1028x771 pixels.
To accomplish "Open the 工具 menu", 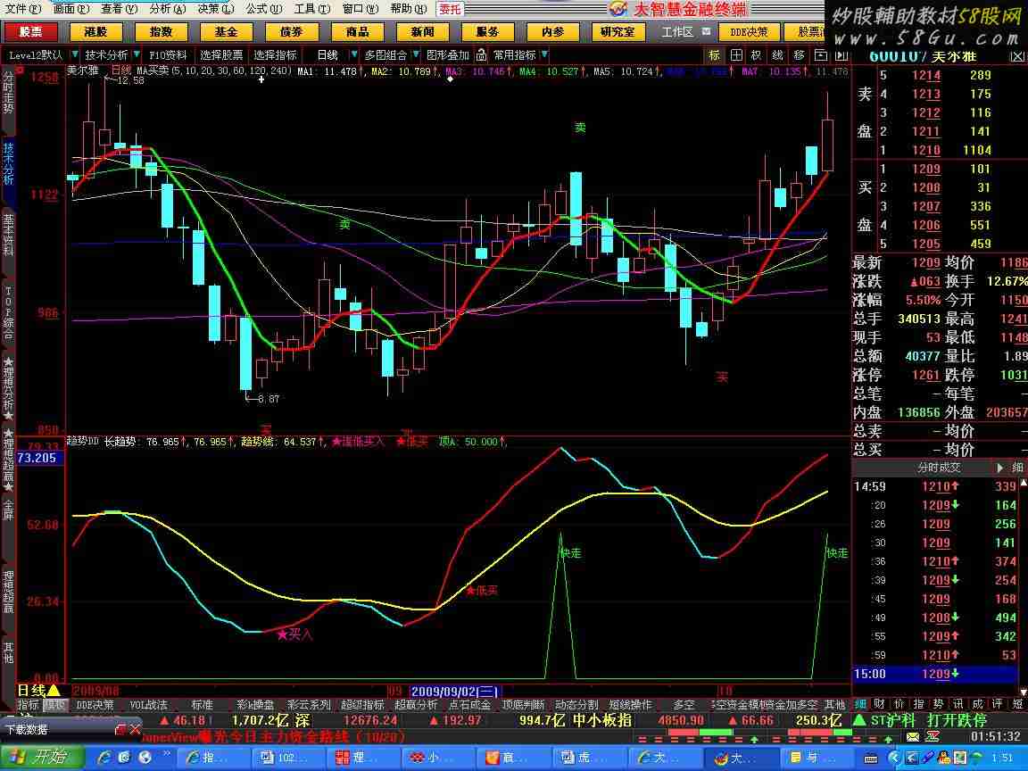I will click(x=312, y=9).
